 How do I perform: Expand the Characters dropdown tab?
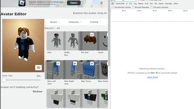pos(75,22)
